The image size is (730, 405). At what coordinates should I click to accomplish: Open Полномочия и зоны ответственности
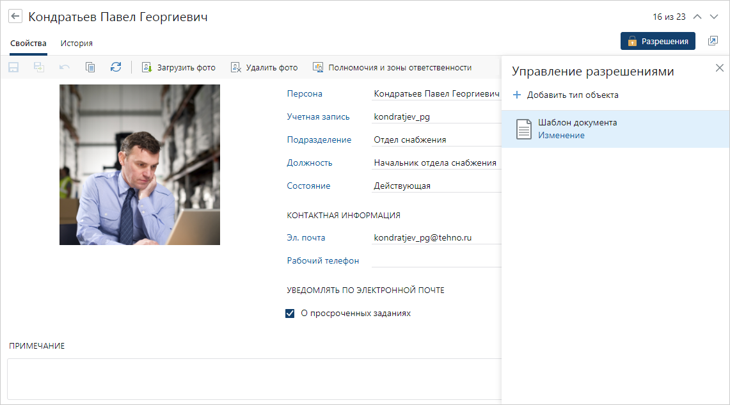tap(392, 67)
